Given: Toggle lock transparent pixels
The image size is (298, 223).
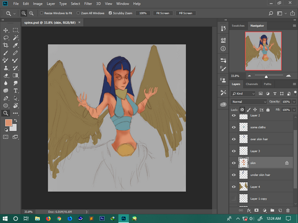Looking at the screenshot, I should coord(242,110).
